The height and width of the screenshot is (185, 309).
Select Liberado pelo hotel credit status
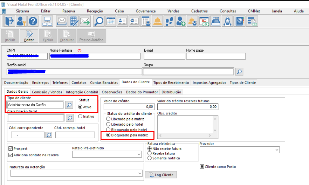108,124
